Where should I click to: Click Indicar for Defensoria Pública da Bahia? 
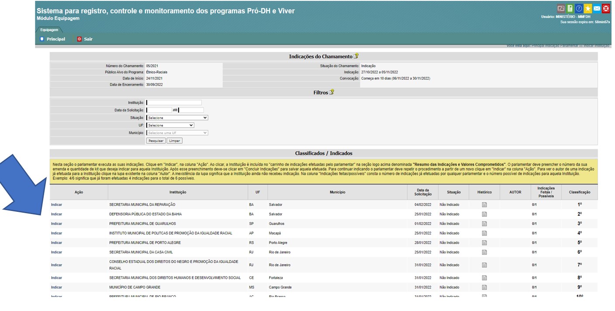point(56,214)
